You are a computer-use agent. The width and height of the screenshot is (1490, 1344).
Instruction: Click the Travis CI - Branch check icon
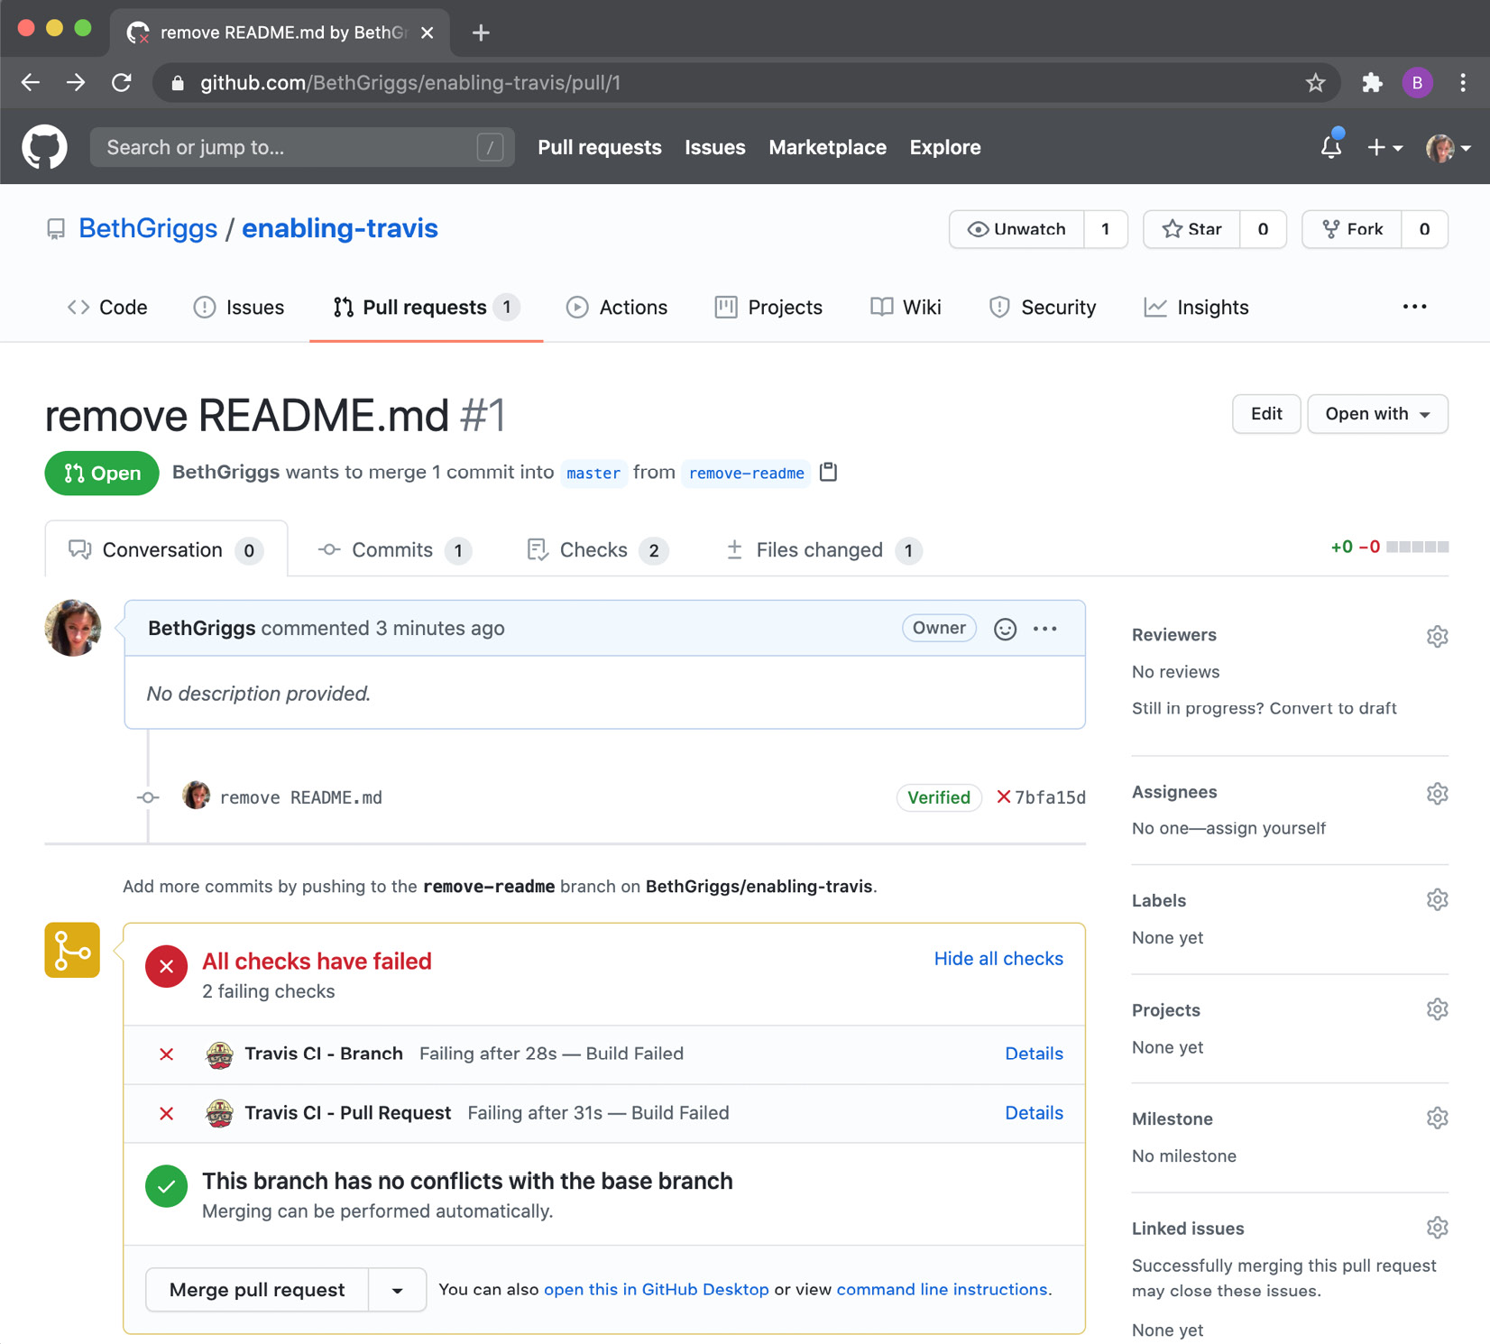pos(219,1054)
